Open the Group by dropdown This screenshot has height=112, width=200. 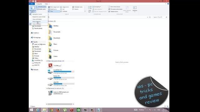pos(97,7)
